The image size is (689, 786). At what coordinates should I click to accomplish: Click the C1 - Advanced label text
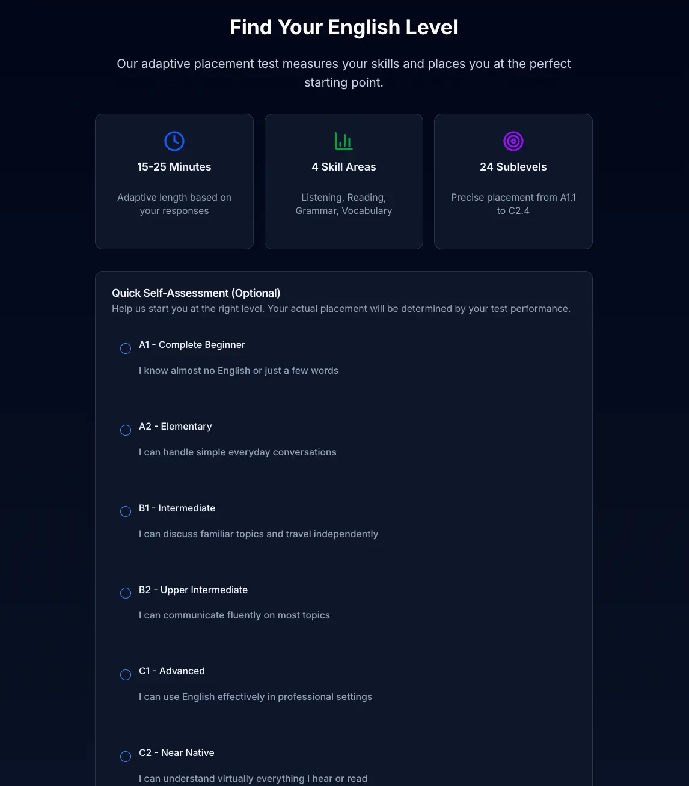point(172,671)
